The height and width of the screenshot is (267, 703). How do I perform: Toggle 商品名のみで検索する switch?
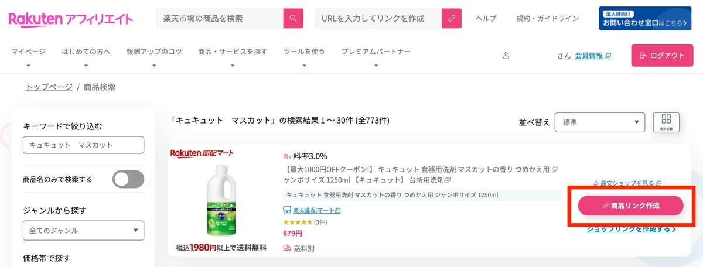click(128, 179)
